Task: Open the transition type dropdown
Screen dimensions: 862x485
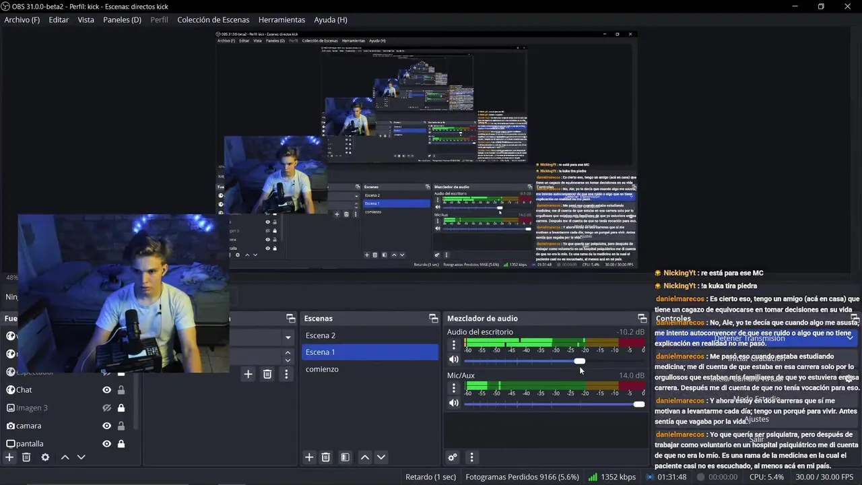Action: tap(288, 337)
